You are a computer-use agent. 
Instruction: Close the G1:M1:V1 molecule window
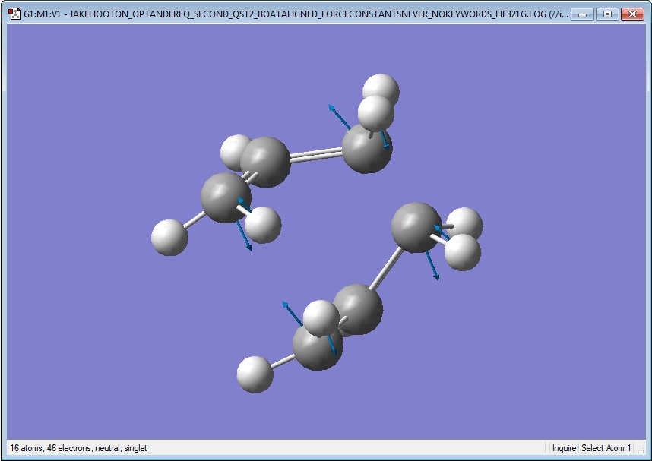[632, 14]
